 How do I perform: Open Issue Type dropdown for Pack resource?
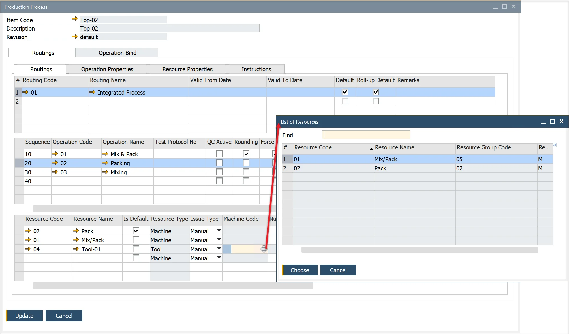pos(219,231)
